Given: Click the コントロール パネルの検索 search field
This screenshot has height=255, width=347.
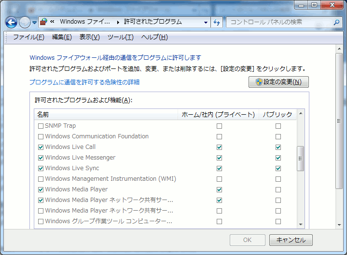Looking at the screenshot, I should tap(279, 22).
